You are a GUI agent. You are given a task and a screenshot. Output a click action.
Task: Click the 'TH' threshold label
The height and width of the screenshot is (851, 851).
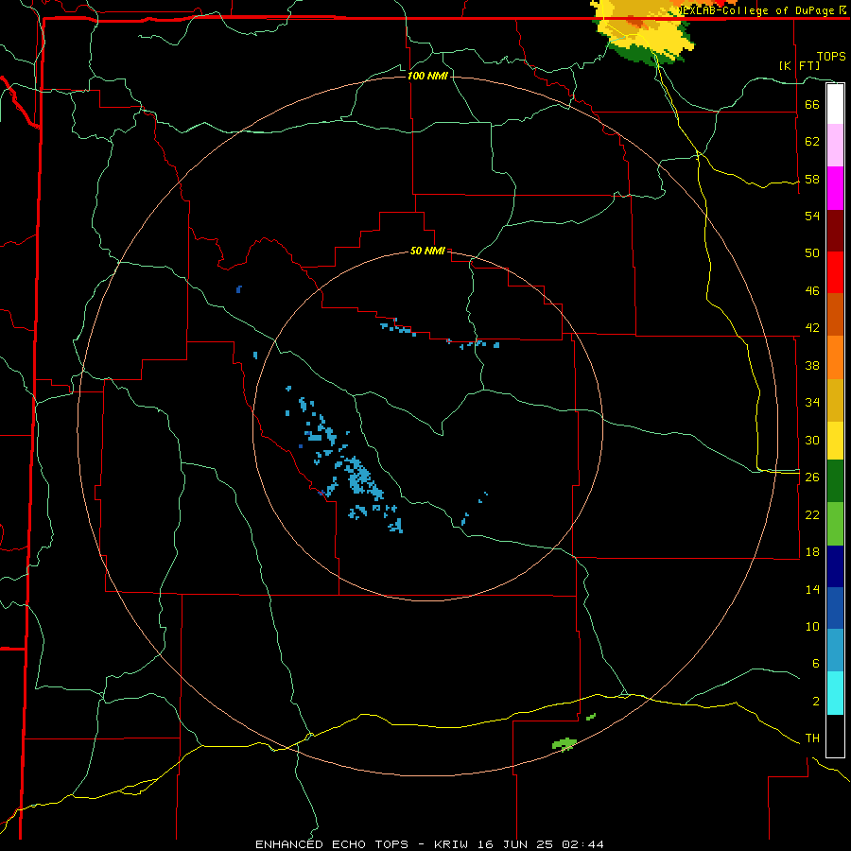tap(812, 738)
